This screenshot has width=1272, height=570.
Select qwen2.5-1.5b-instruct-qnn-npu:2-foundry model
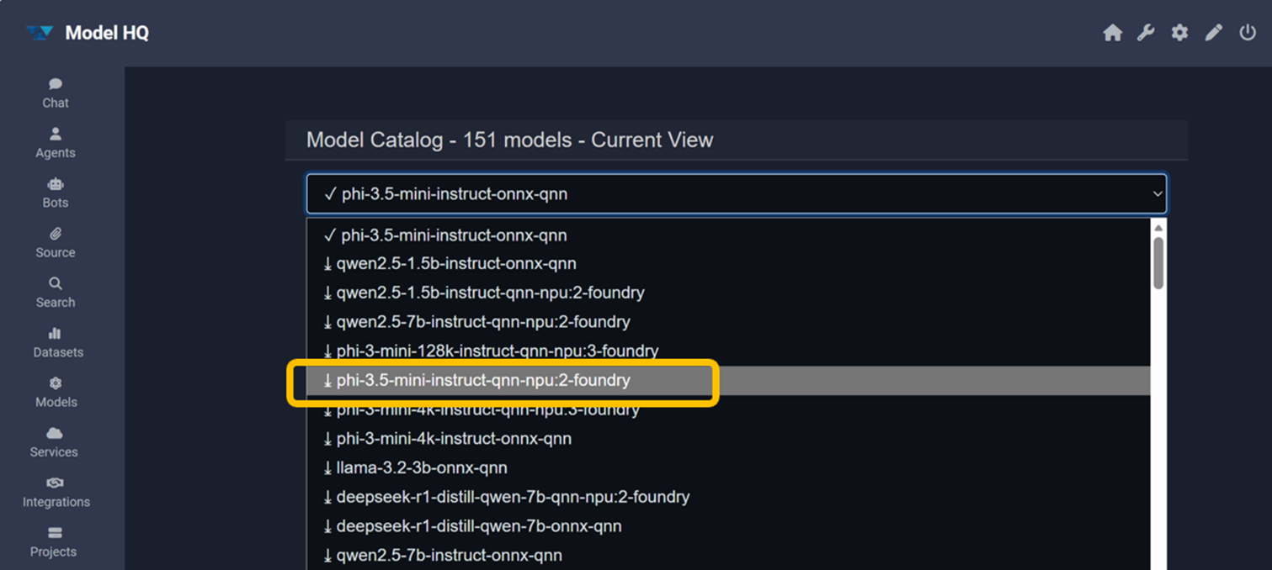[729, 293]
